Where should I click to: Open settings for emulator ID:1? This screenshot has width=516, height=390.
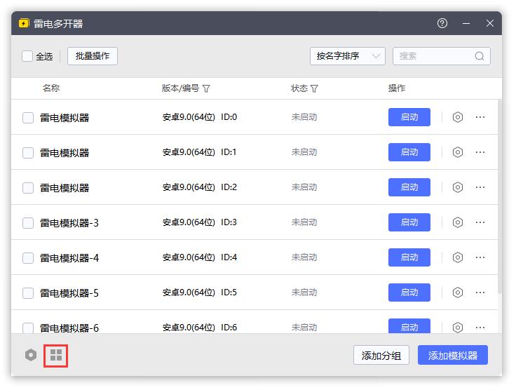457,152
